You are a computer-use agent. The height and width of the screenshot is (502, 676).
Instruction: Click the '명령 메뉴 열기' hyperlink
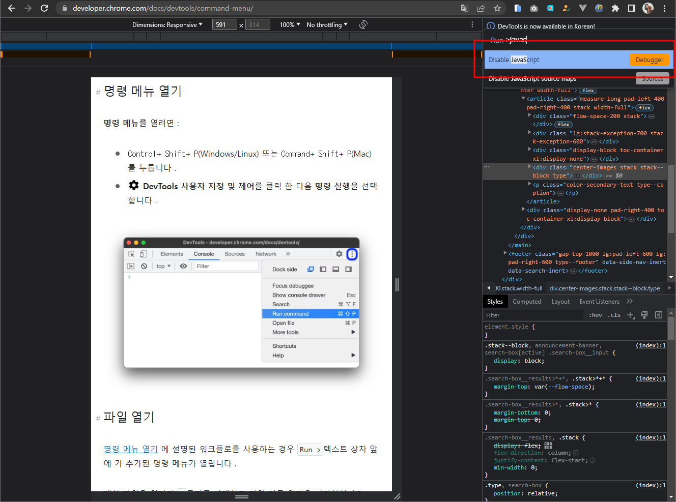coord(131,449)
